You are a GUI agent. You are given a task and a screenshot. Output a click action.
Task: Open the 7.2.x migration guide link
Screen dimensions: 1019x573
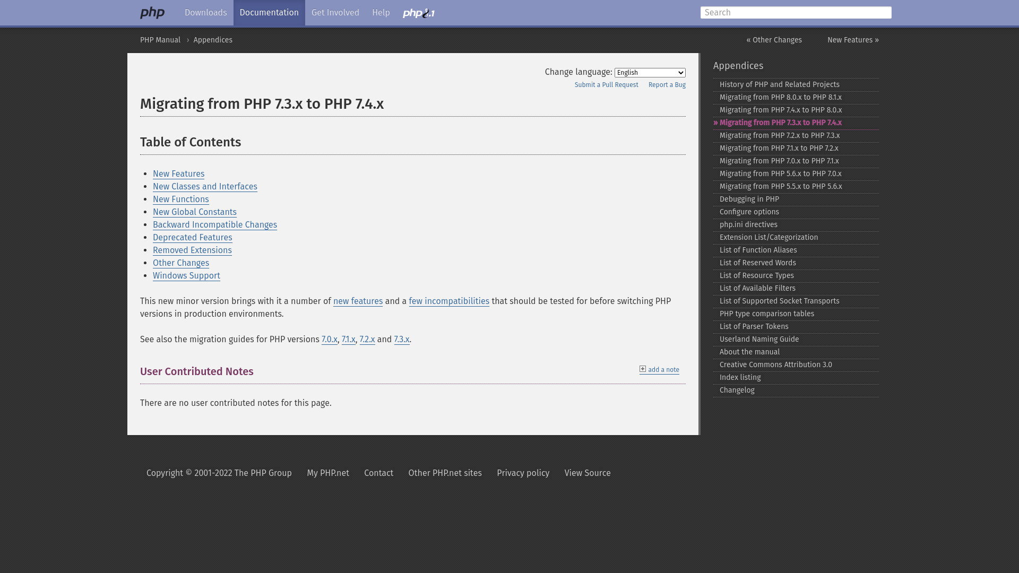click(367, 340)
